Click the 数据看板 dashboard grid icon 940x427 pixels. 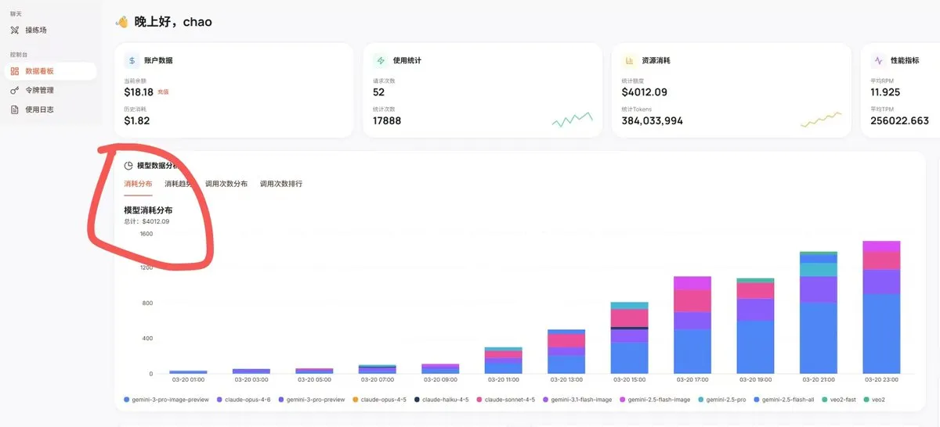click(x=14, y=71)
